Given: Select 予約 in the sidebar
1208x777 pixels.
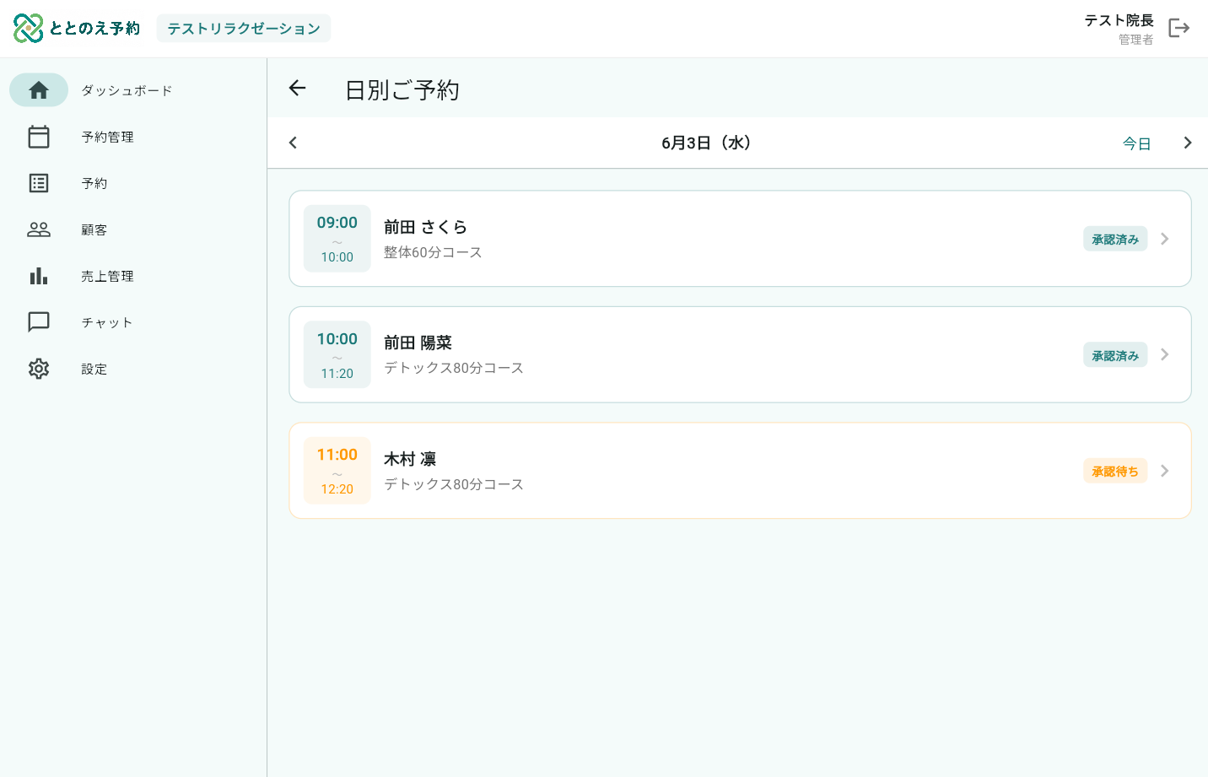Looking at the screenshot, I should (134, 183).
